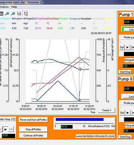Image resolution: width=134 pixels, height=145 pixels.
Task: Open the Help menu
Action: coord(14,7)
